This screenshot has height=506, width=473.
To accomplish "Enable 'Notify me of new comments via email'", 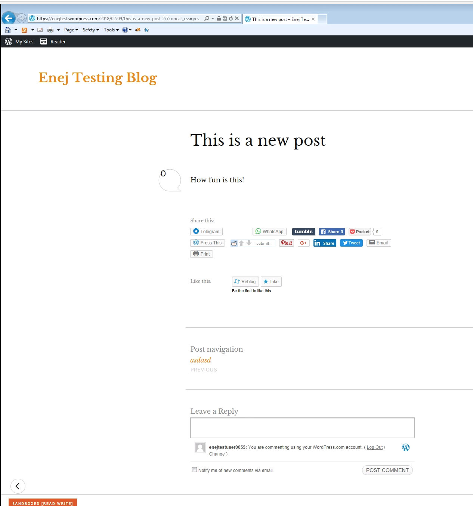I will (194, 470).
